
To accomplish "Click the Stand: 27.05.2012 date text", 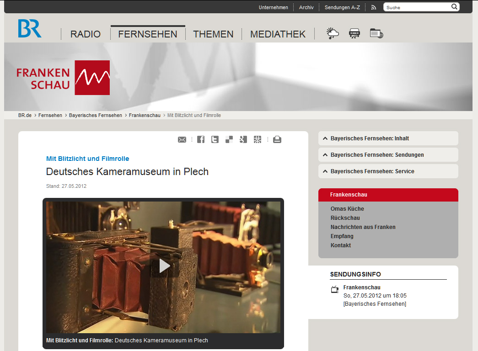I will click(66, 186).
